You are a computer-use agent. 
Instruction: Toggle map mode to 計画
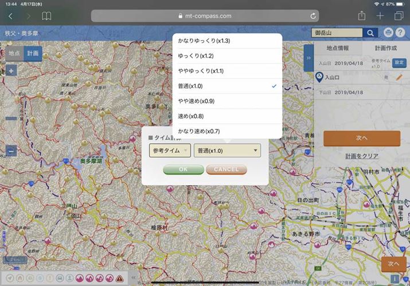point(33,53)
